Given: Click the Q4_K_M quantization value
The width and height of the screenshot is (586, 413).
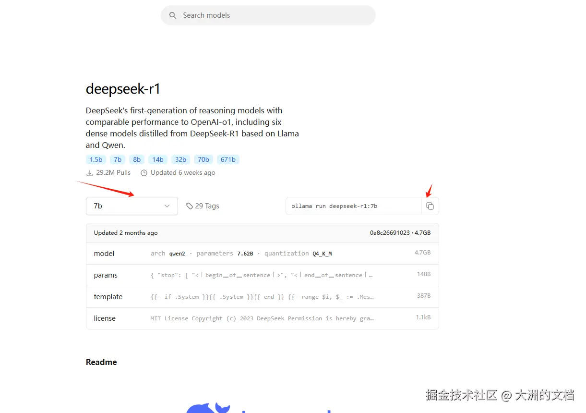Looking at the screenshot, I should tap(322, 254).
